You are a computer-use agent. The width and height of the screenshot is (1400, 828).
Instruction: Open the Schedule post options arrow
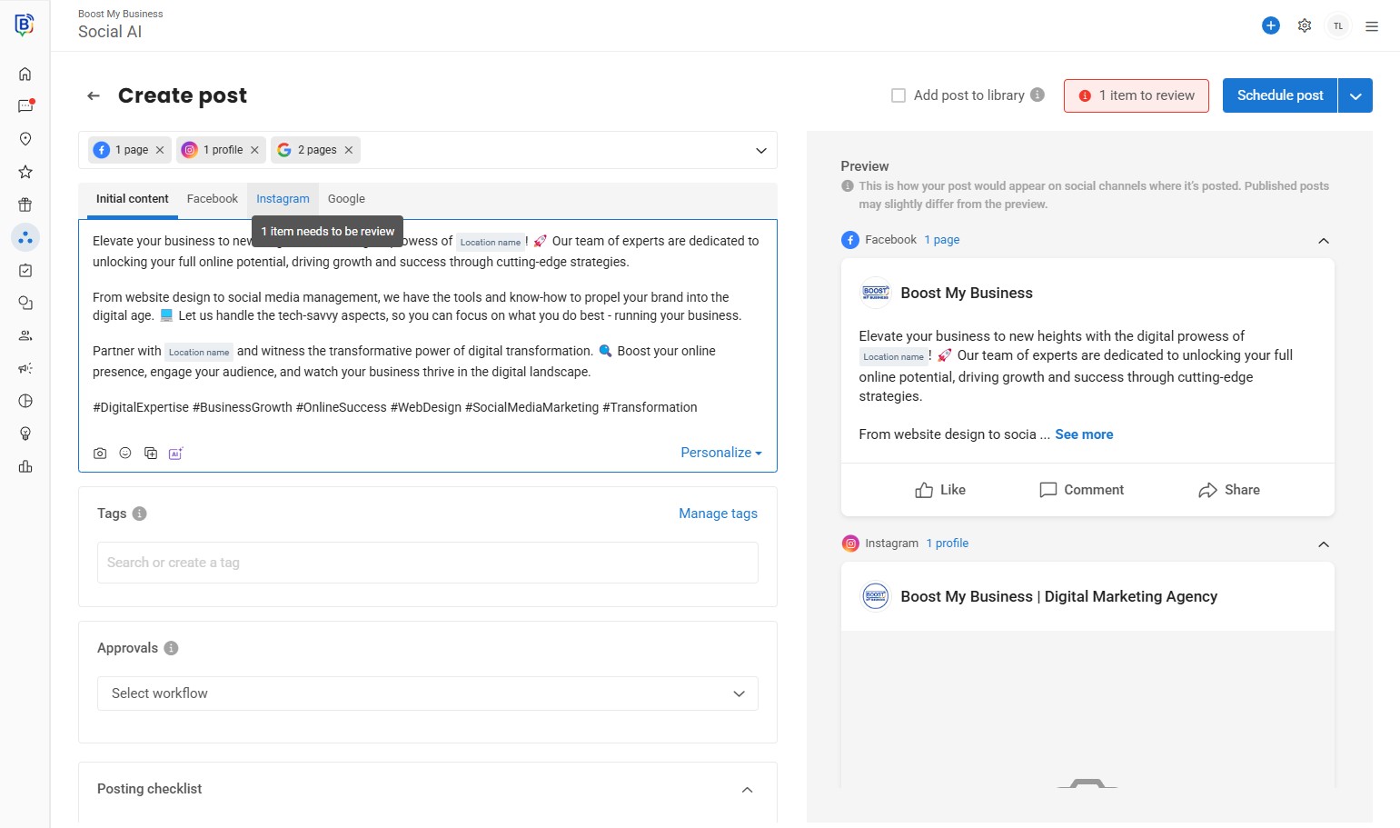point(1355,96)
